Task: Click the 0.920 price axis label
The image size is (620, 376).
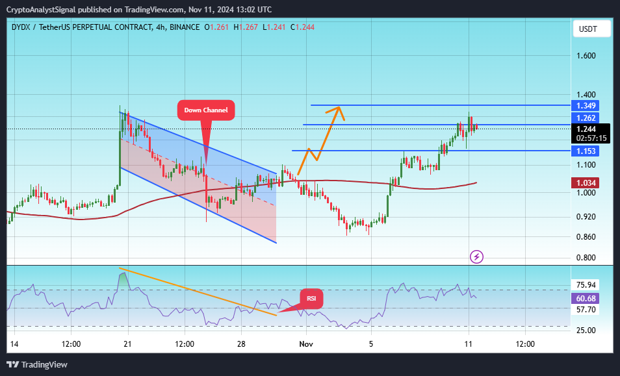Action: [x=586, y=216]
